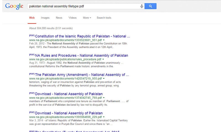Switch to the News tab

(59, 18)
